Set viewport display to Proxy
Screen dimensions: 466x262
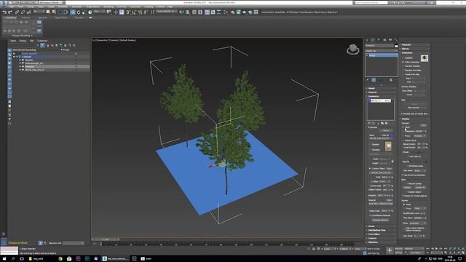pos(406,136)
